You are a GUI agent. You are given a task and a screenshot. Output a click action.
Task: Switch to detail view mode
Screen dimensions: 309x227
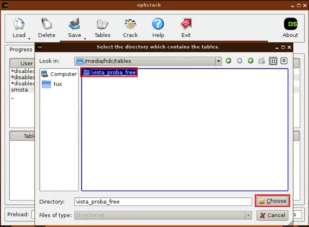point(284,61)
